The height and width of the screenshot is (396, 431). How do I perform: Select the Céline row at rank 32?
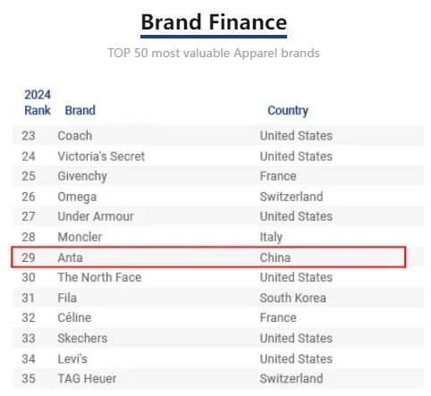(218, 317)
